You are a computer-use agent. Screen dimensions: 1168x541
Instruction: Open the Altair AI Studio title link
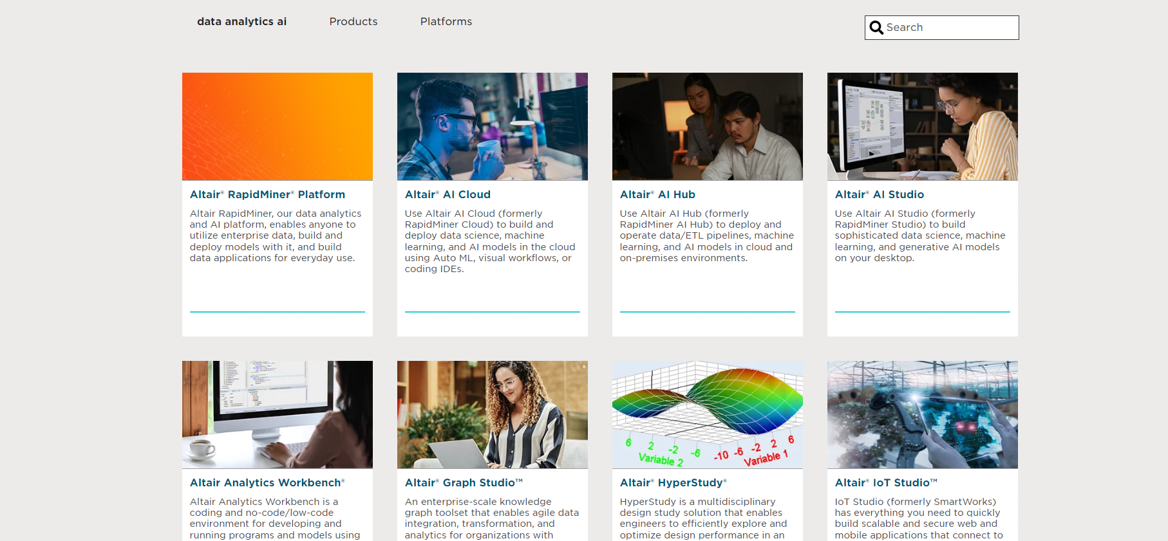click(x=879, y=194)
